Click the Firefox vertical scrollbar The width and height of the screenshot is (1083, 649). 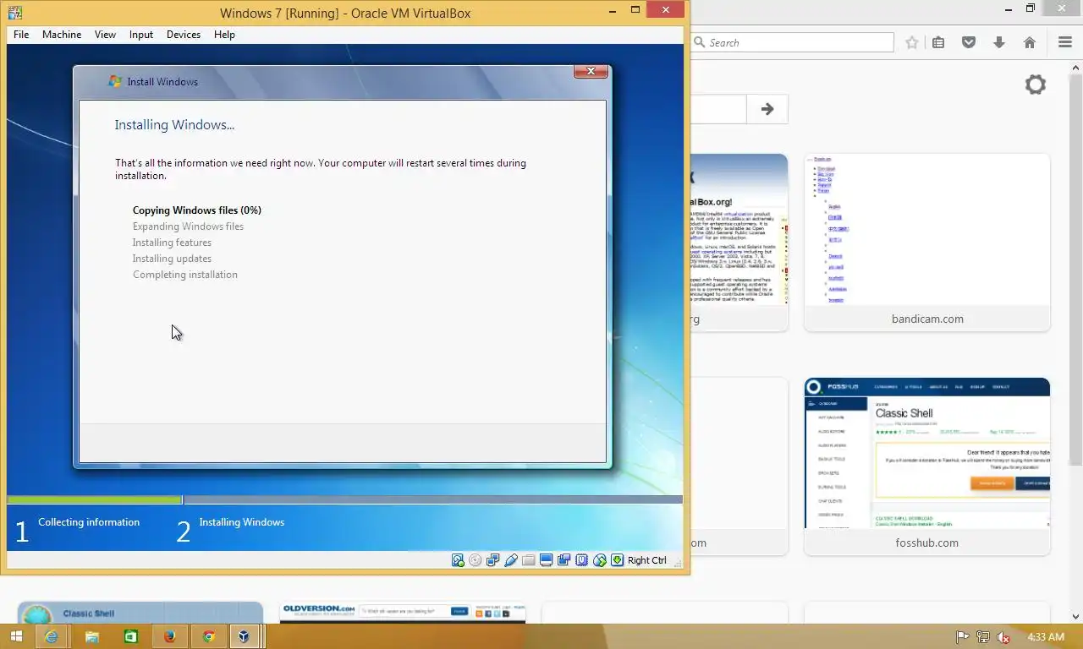1076,270
